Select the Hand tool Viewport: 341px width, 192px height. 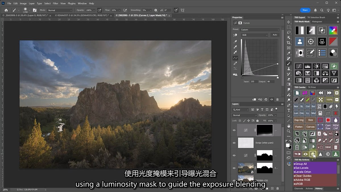[x=289, y=126]
